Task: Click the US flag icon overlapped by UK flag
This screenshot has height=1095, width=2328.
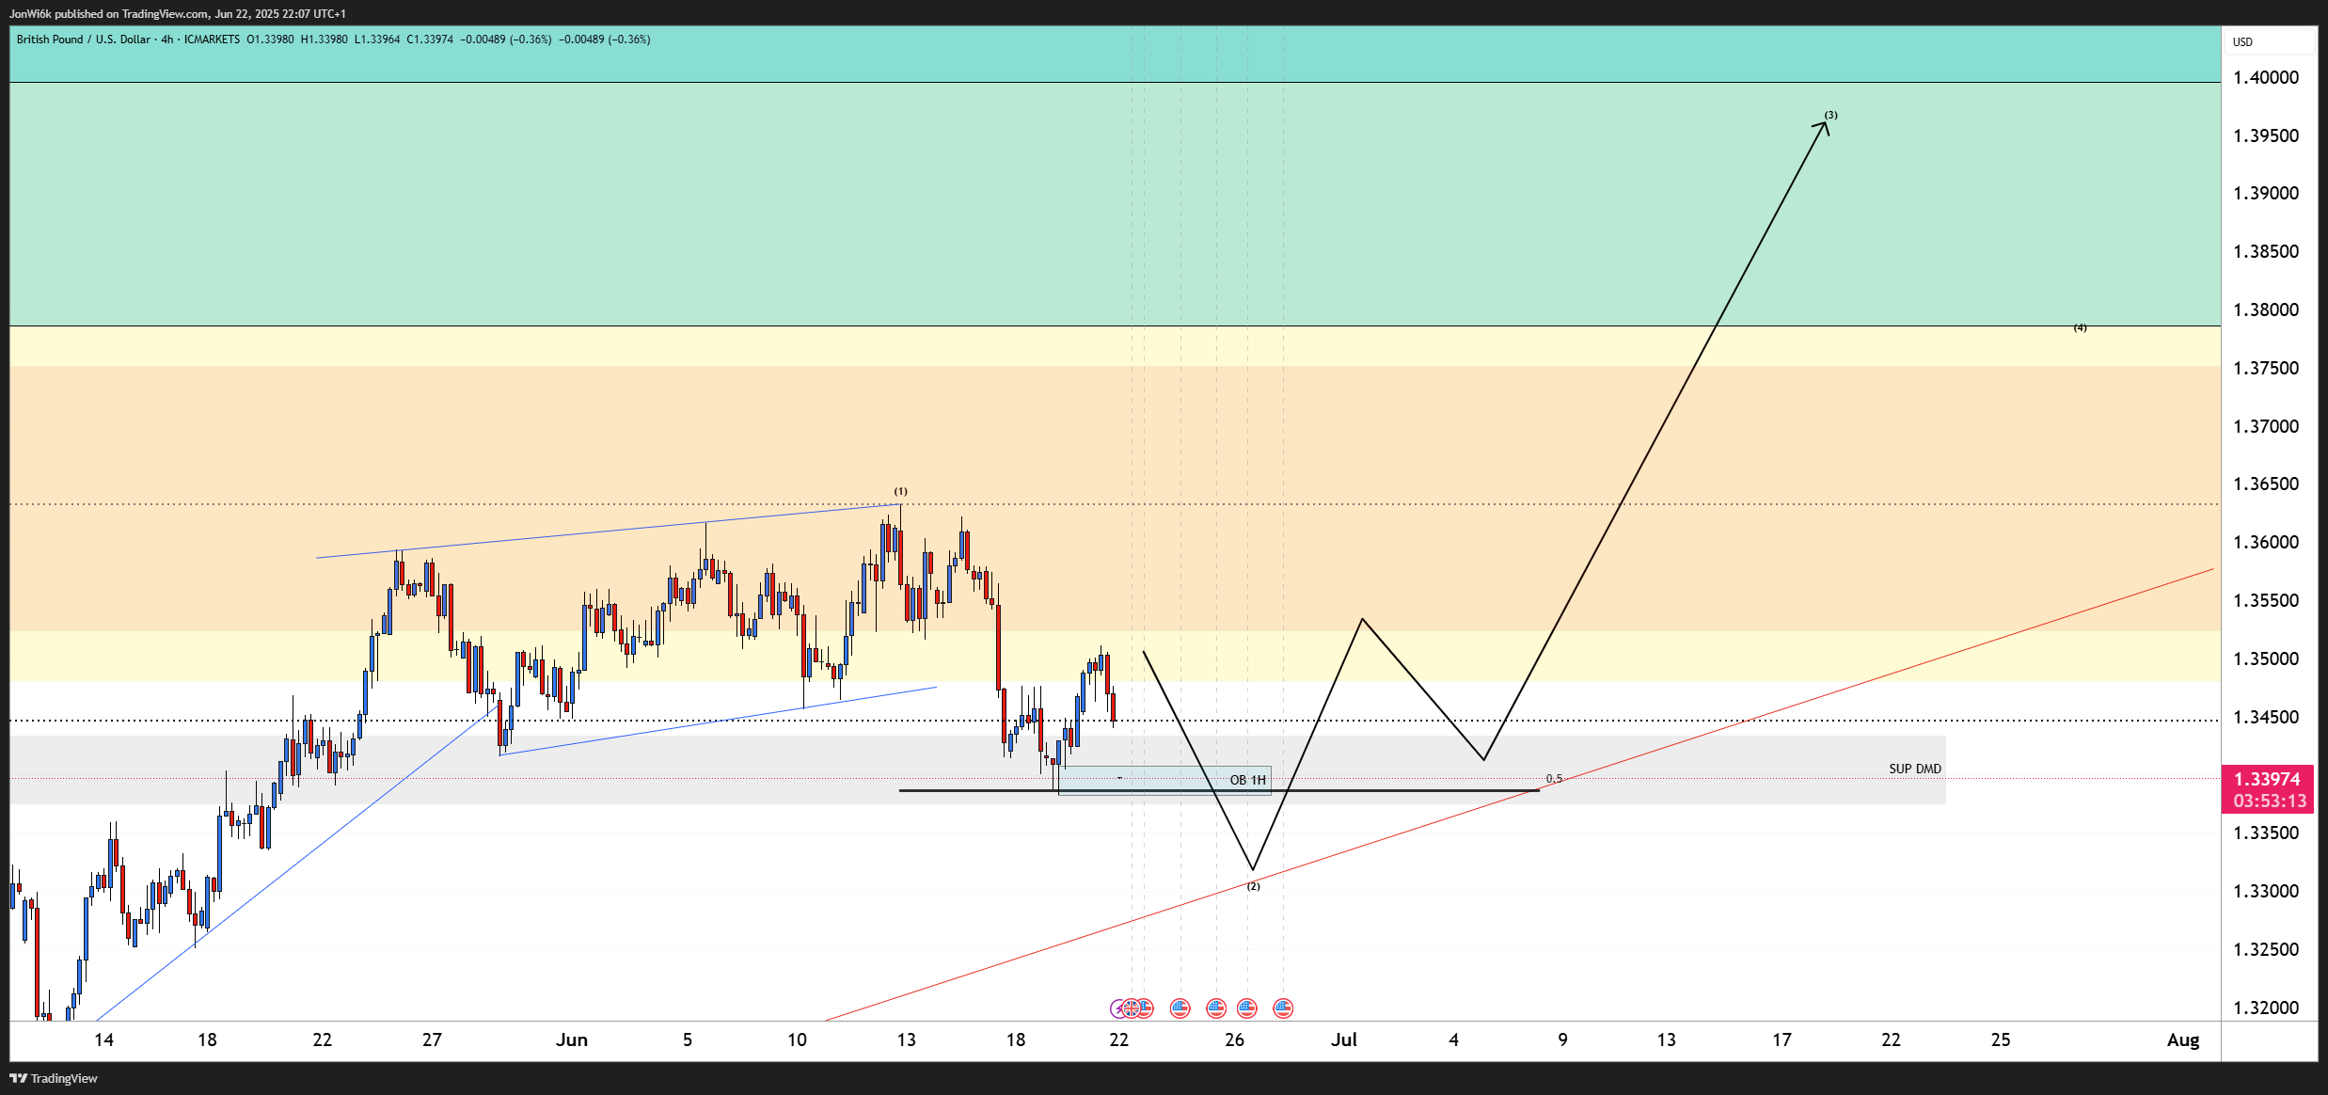Action: [x=1146, y=1008]
